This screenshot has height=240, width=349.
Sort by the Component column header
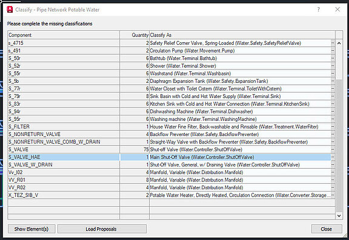tap(64, 35)
